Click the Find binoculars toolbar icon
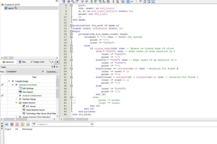217x144 pixels. pyautogui.click(x=69, y=1)
